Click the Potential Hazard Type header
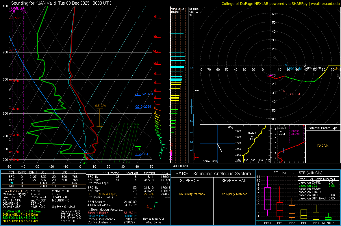Viewport: 341px width, 226px height. pos(323,128)
